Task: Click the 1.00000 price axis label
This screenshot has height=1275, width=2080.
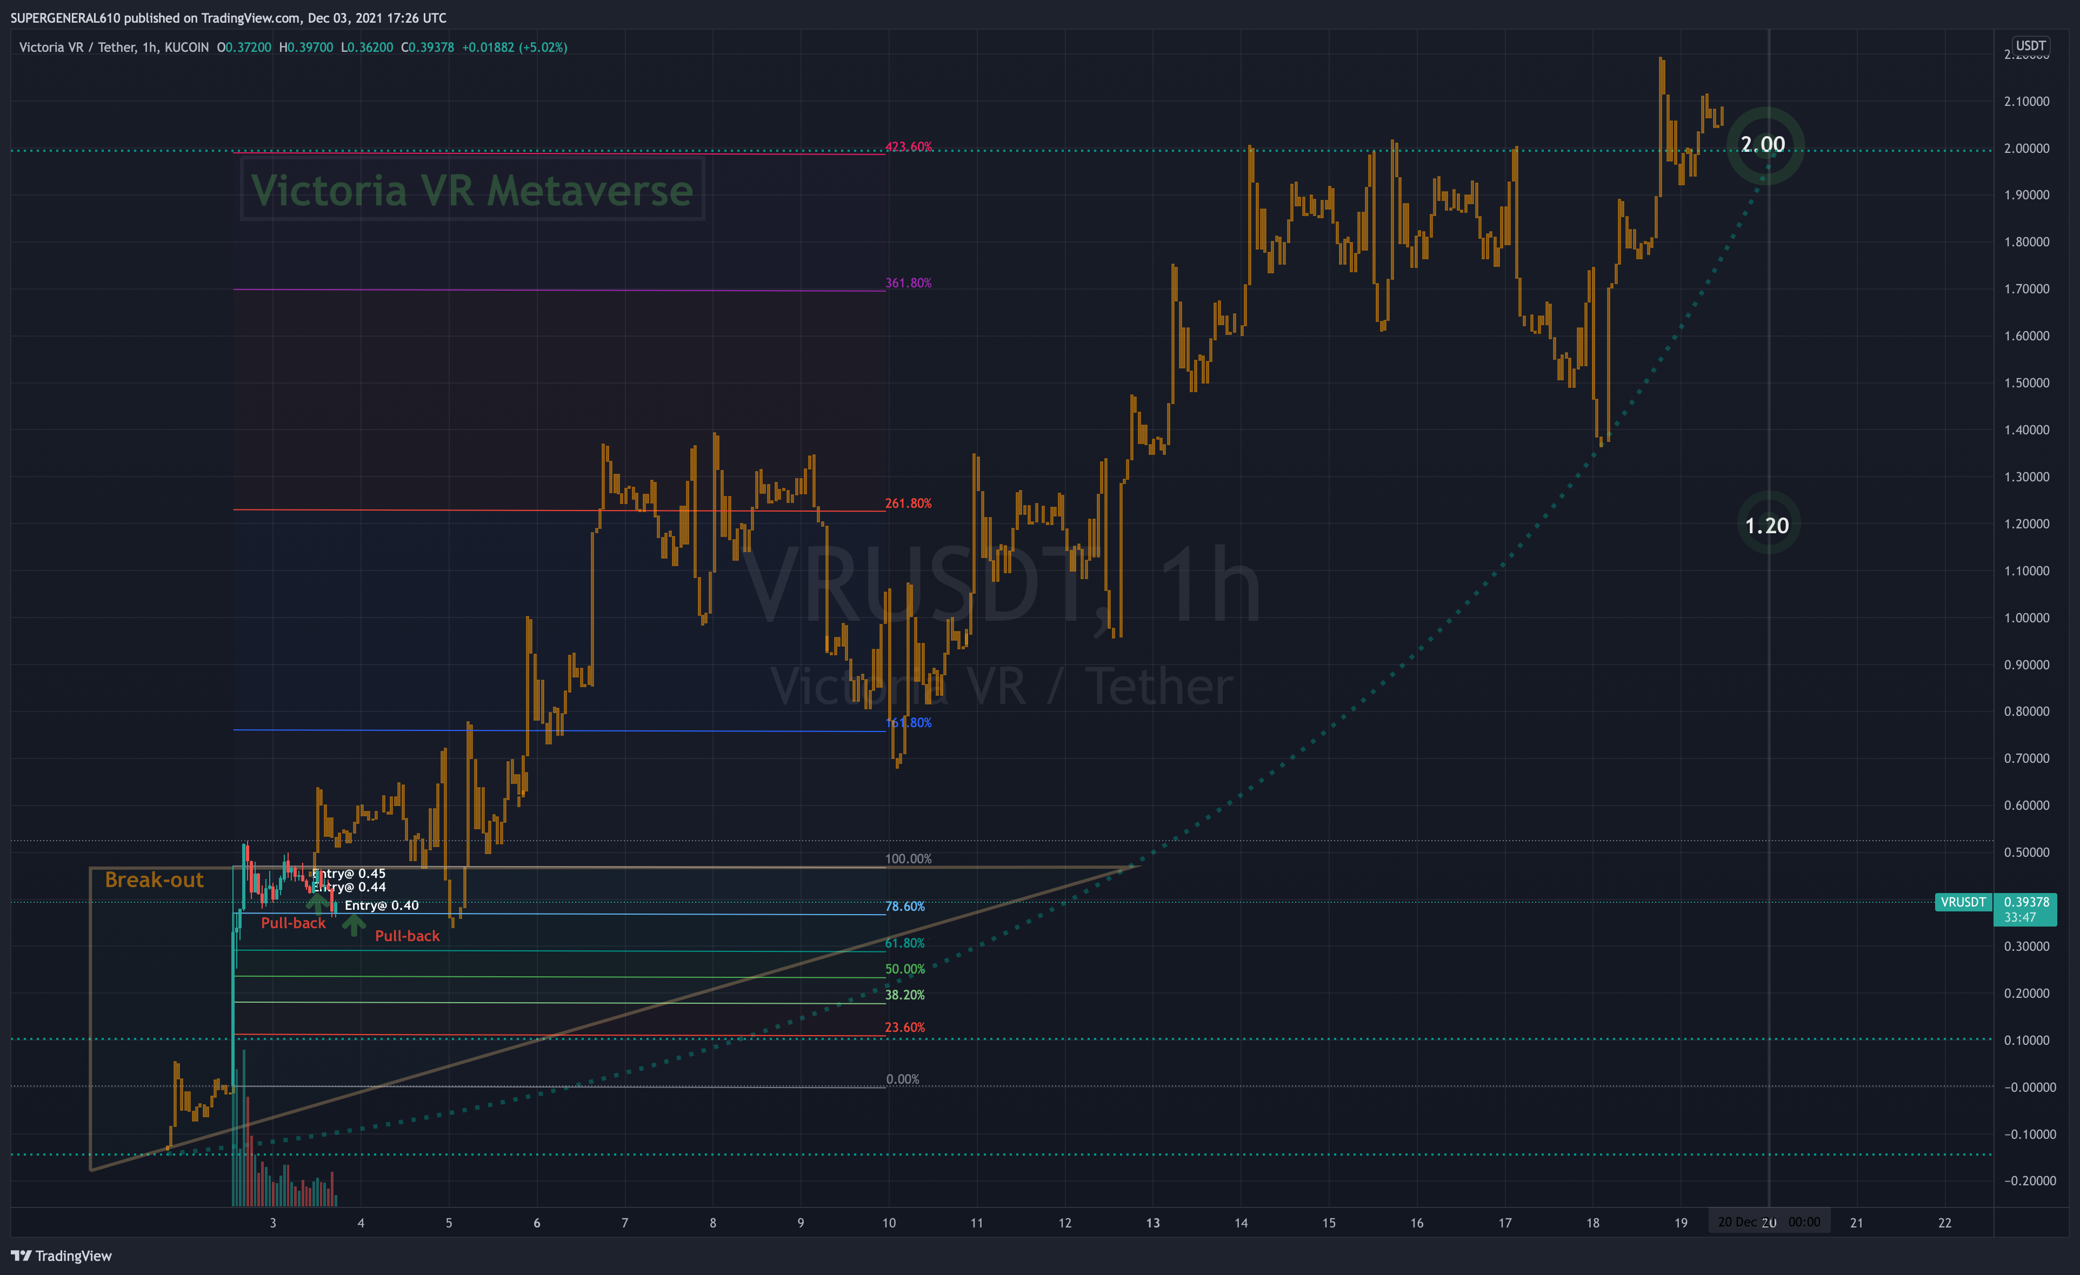Action: [x=2027, y=618]
